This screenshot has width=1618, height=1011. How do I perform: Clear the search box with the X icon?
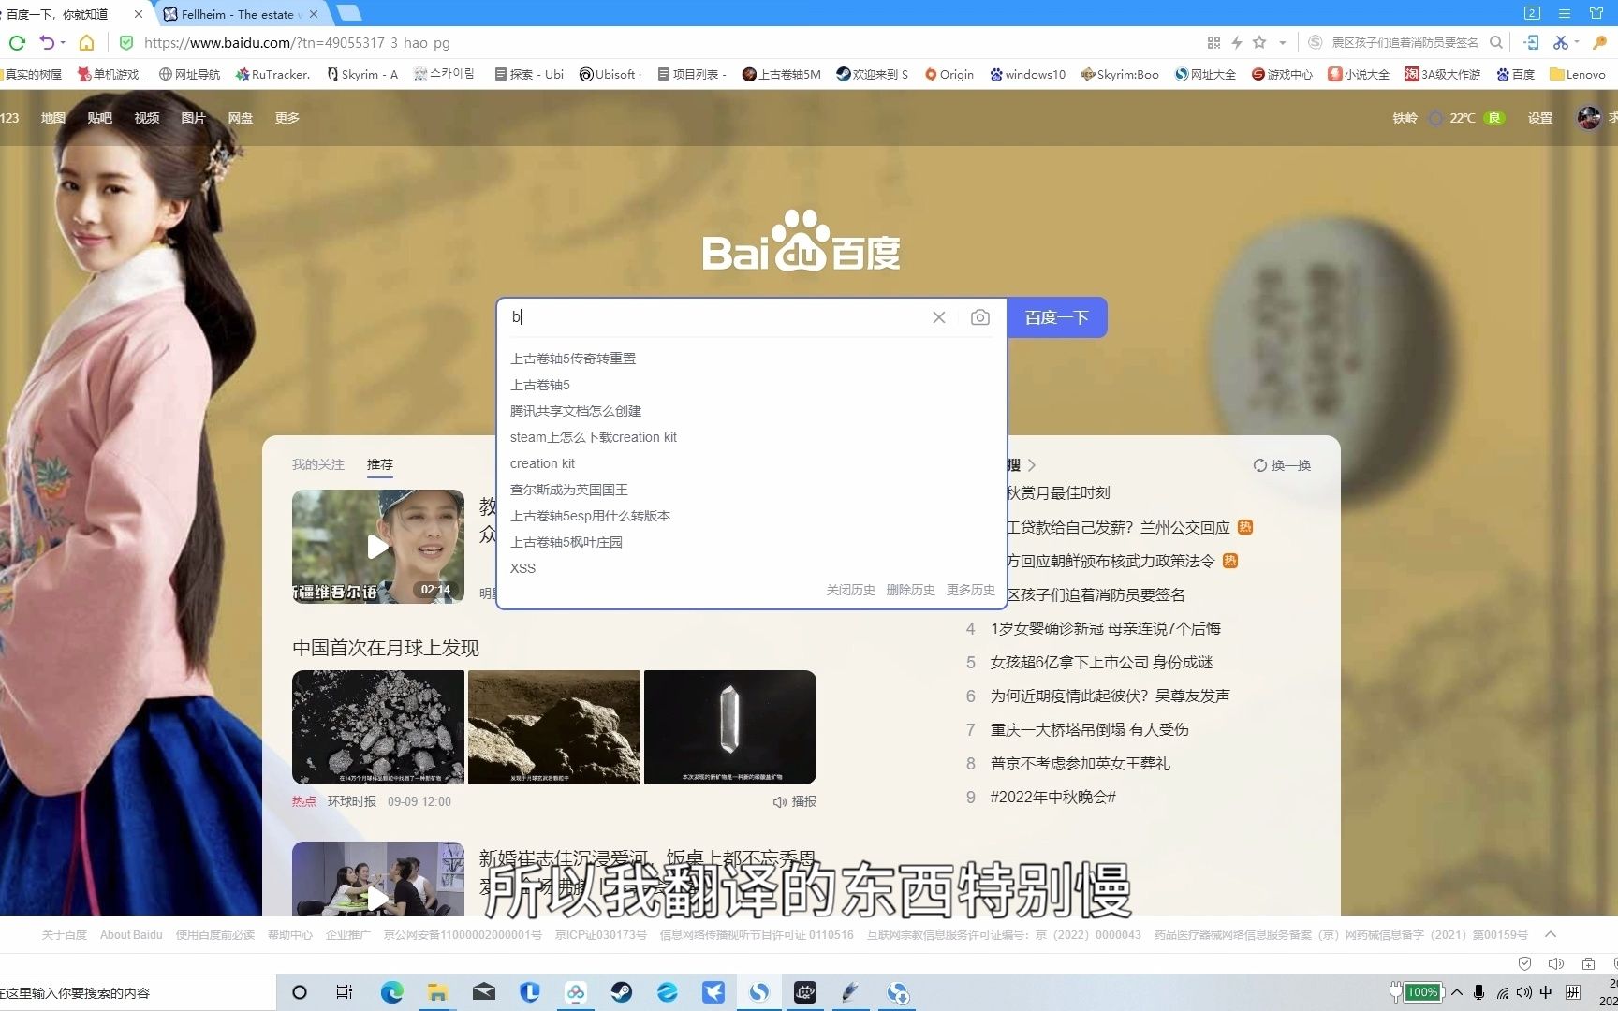tap(939, 317)
